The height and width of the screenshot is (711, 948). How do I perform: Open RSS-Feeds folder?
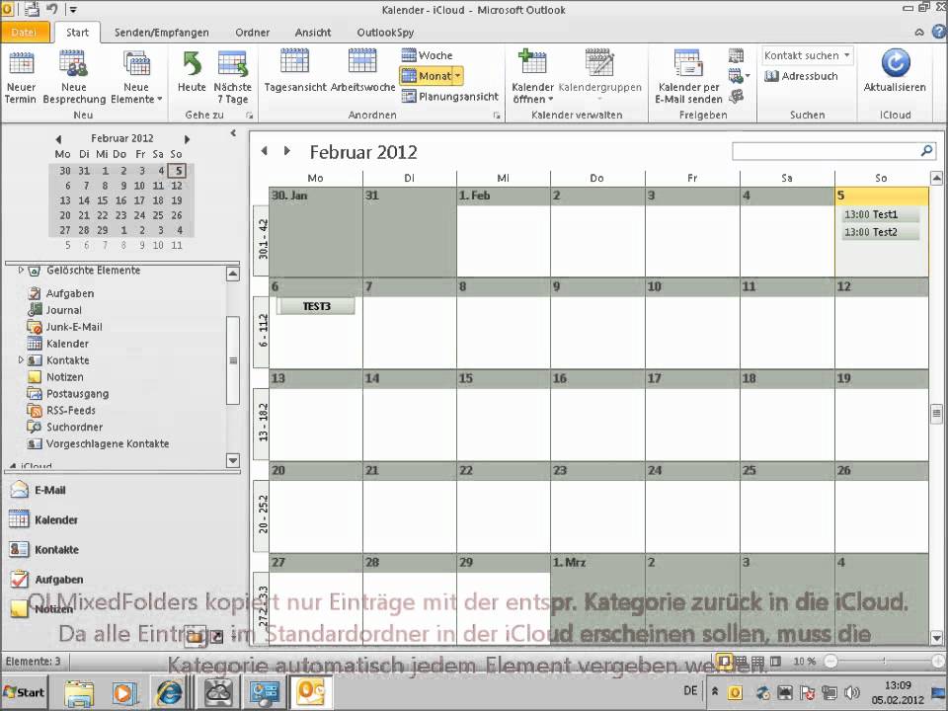[61, 410]
